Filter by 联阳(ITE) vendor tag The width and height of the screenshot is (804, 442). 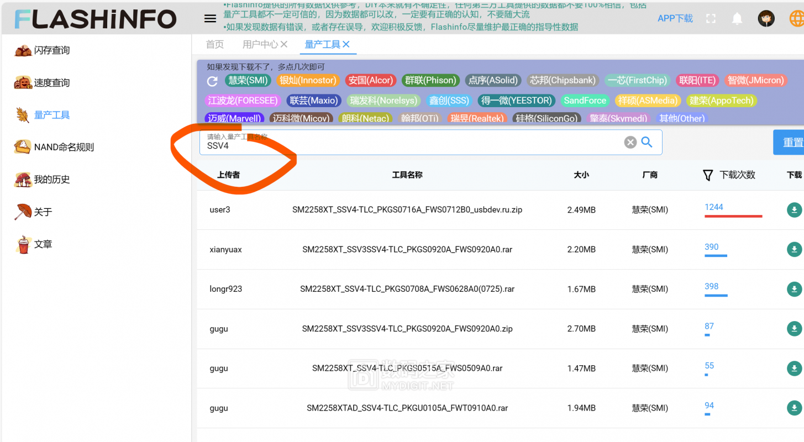click(697, 80)
